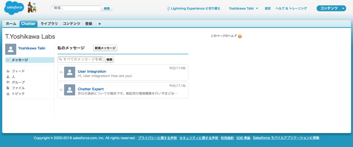Click the Trailhead bear mascot image
Screen dimensions: 353x147
tap(32, 8)
